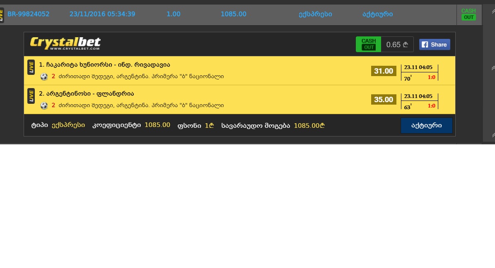Click კოეფიციენტი value 1085.00 in footer
495x268 pixels.
coord(157,125)
